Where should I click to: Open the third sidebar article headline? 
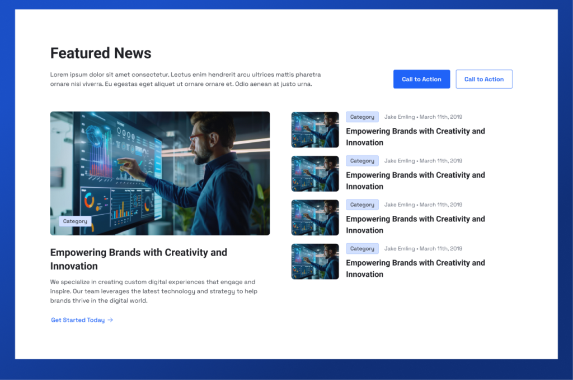[415, 224]
